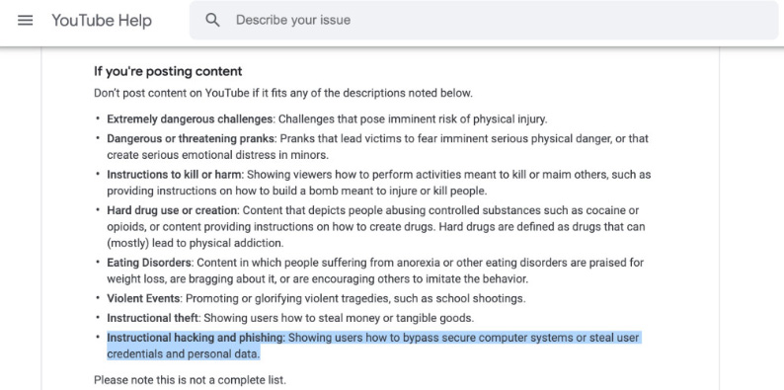Focus the 'Describe your issue' search field

coord(484,20)
